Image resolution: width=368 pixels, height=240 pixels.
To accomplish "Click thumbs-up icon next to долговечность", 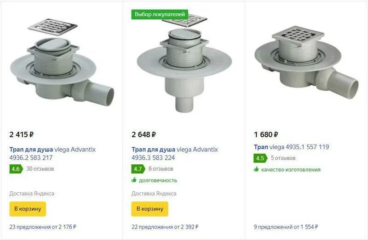I will click(x=134, y=180).
